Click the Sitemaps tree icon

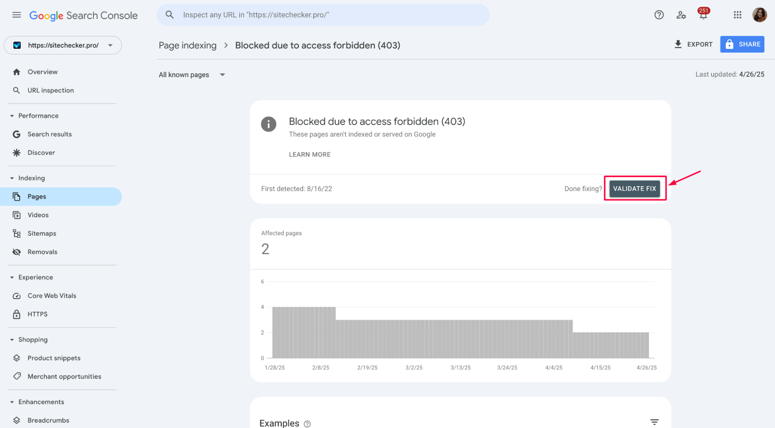pos(17,233)
